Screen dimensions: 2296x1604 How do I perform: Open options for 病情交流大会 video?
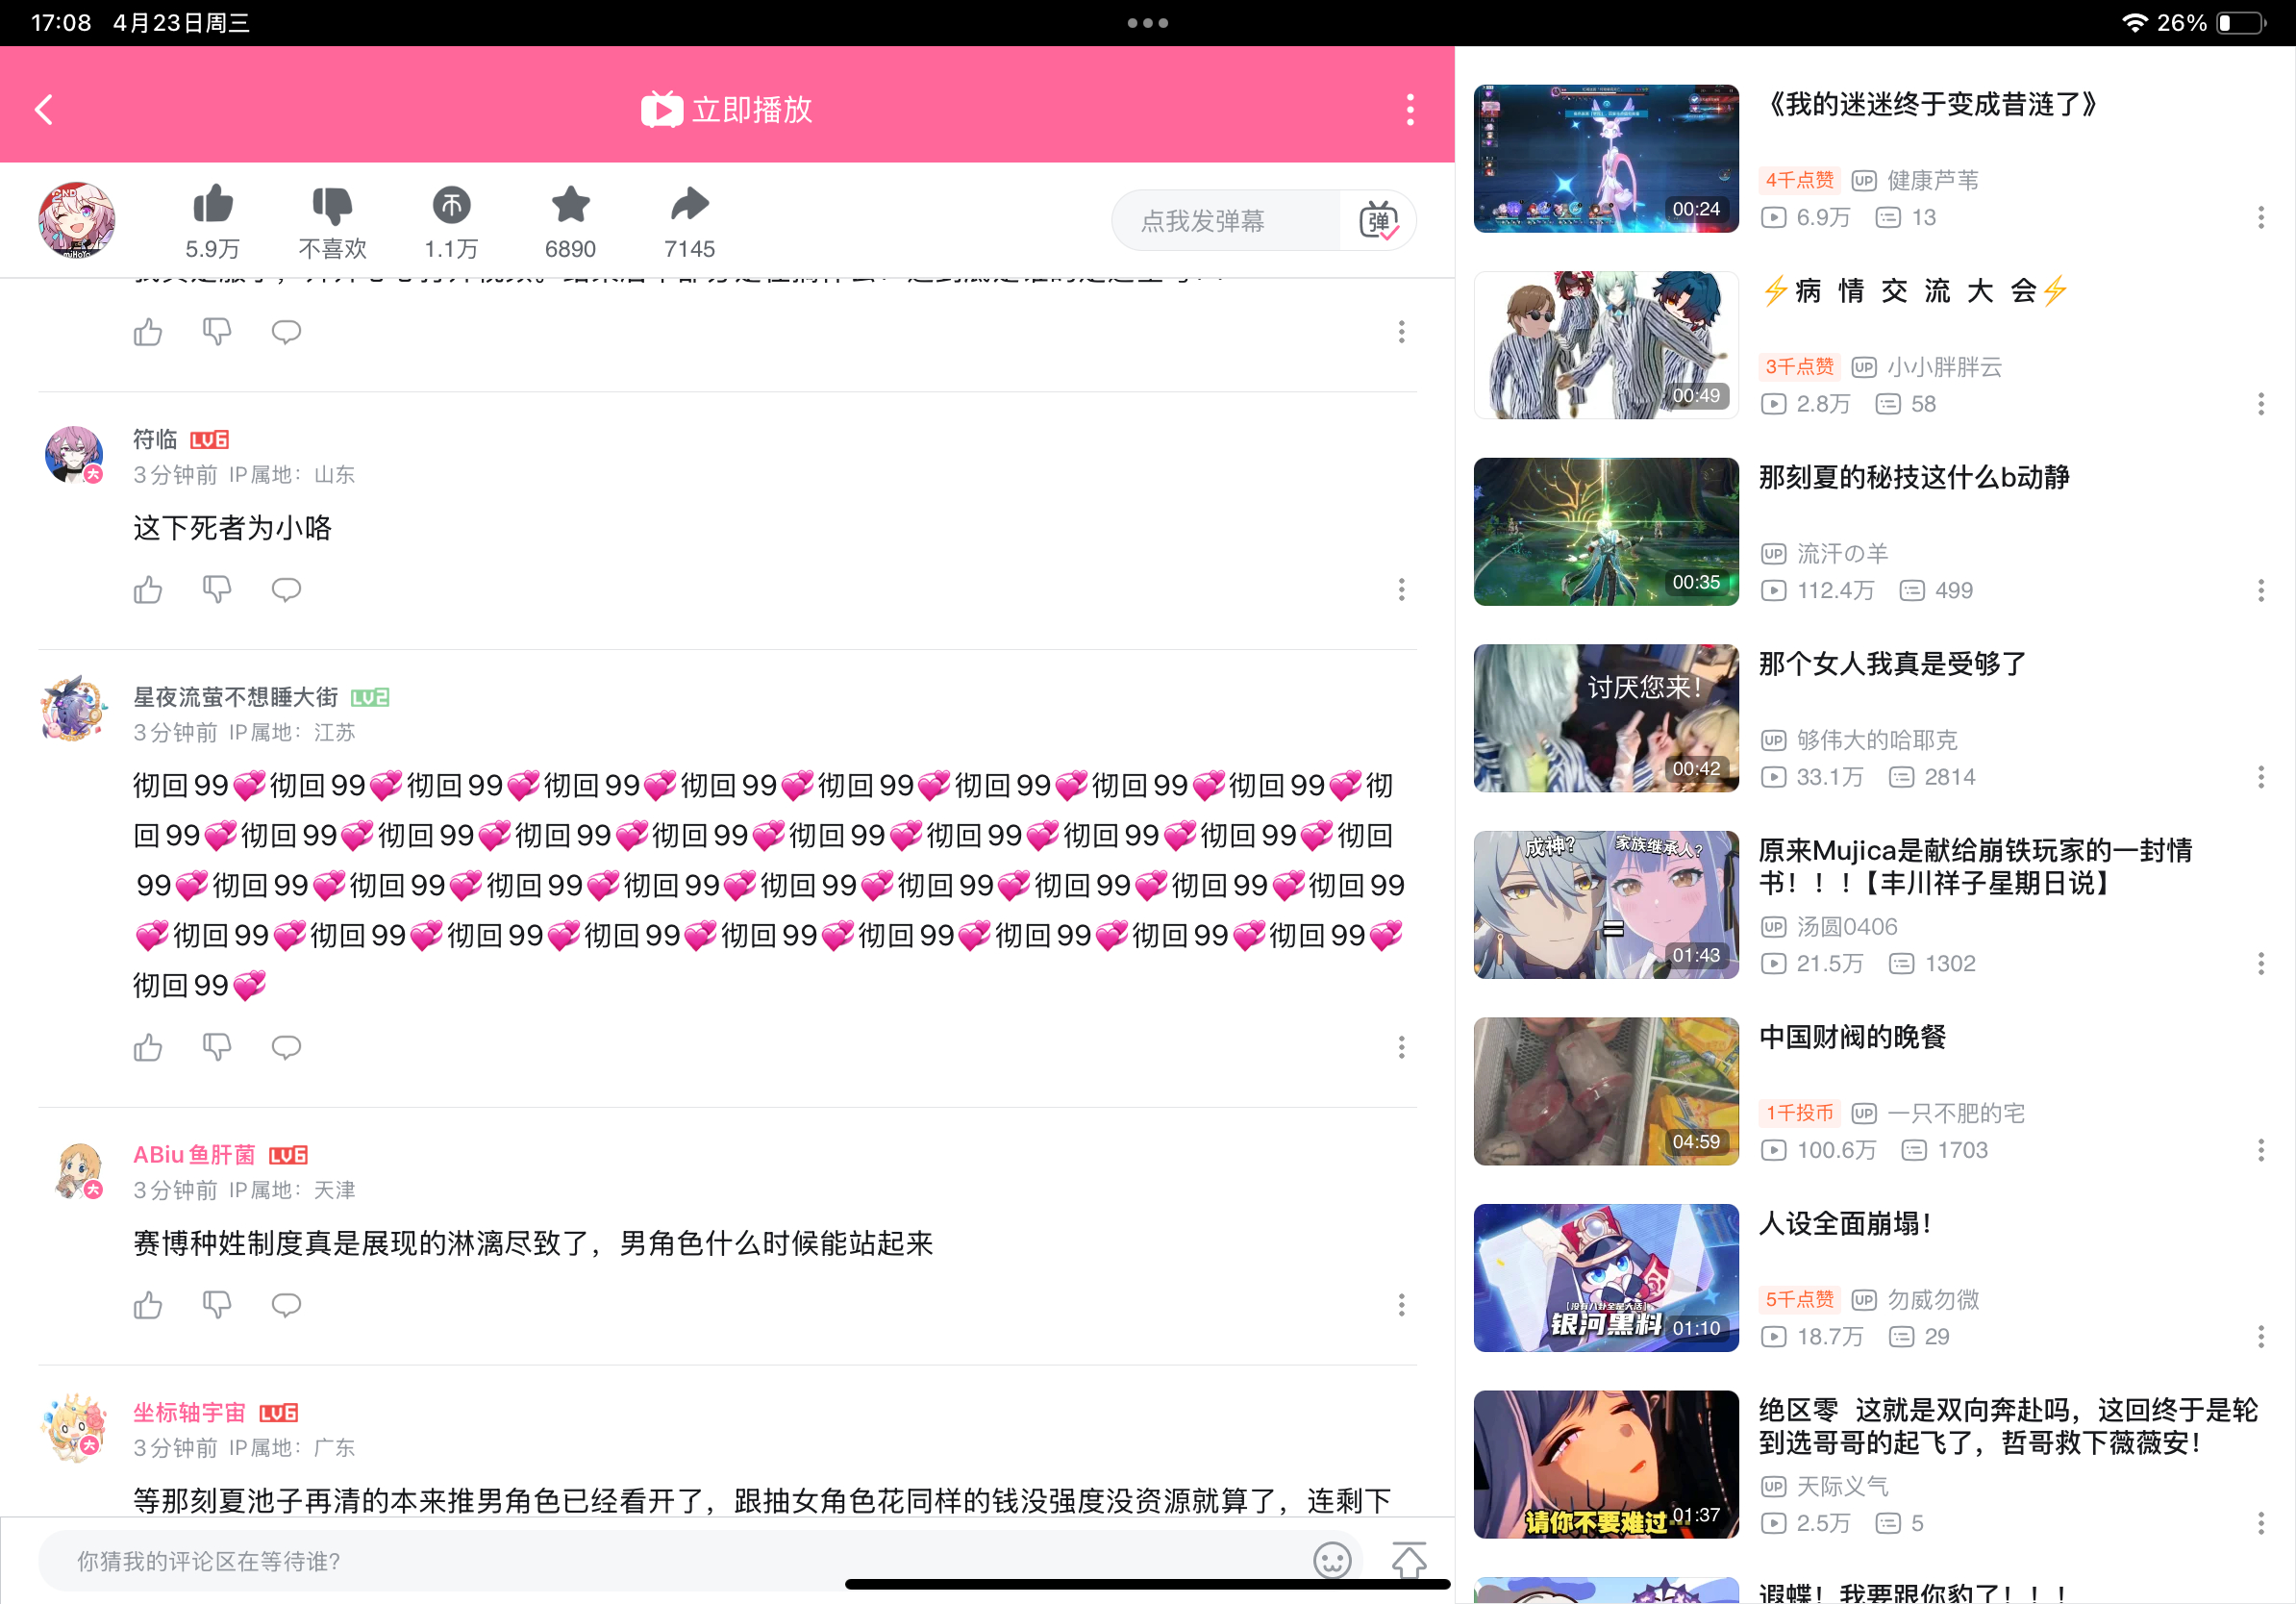point(2260,404)
